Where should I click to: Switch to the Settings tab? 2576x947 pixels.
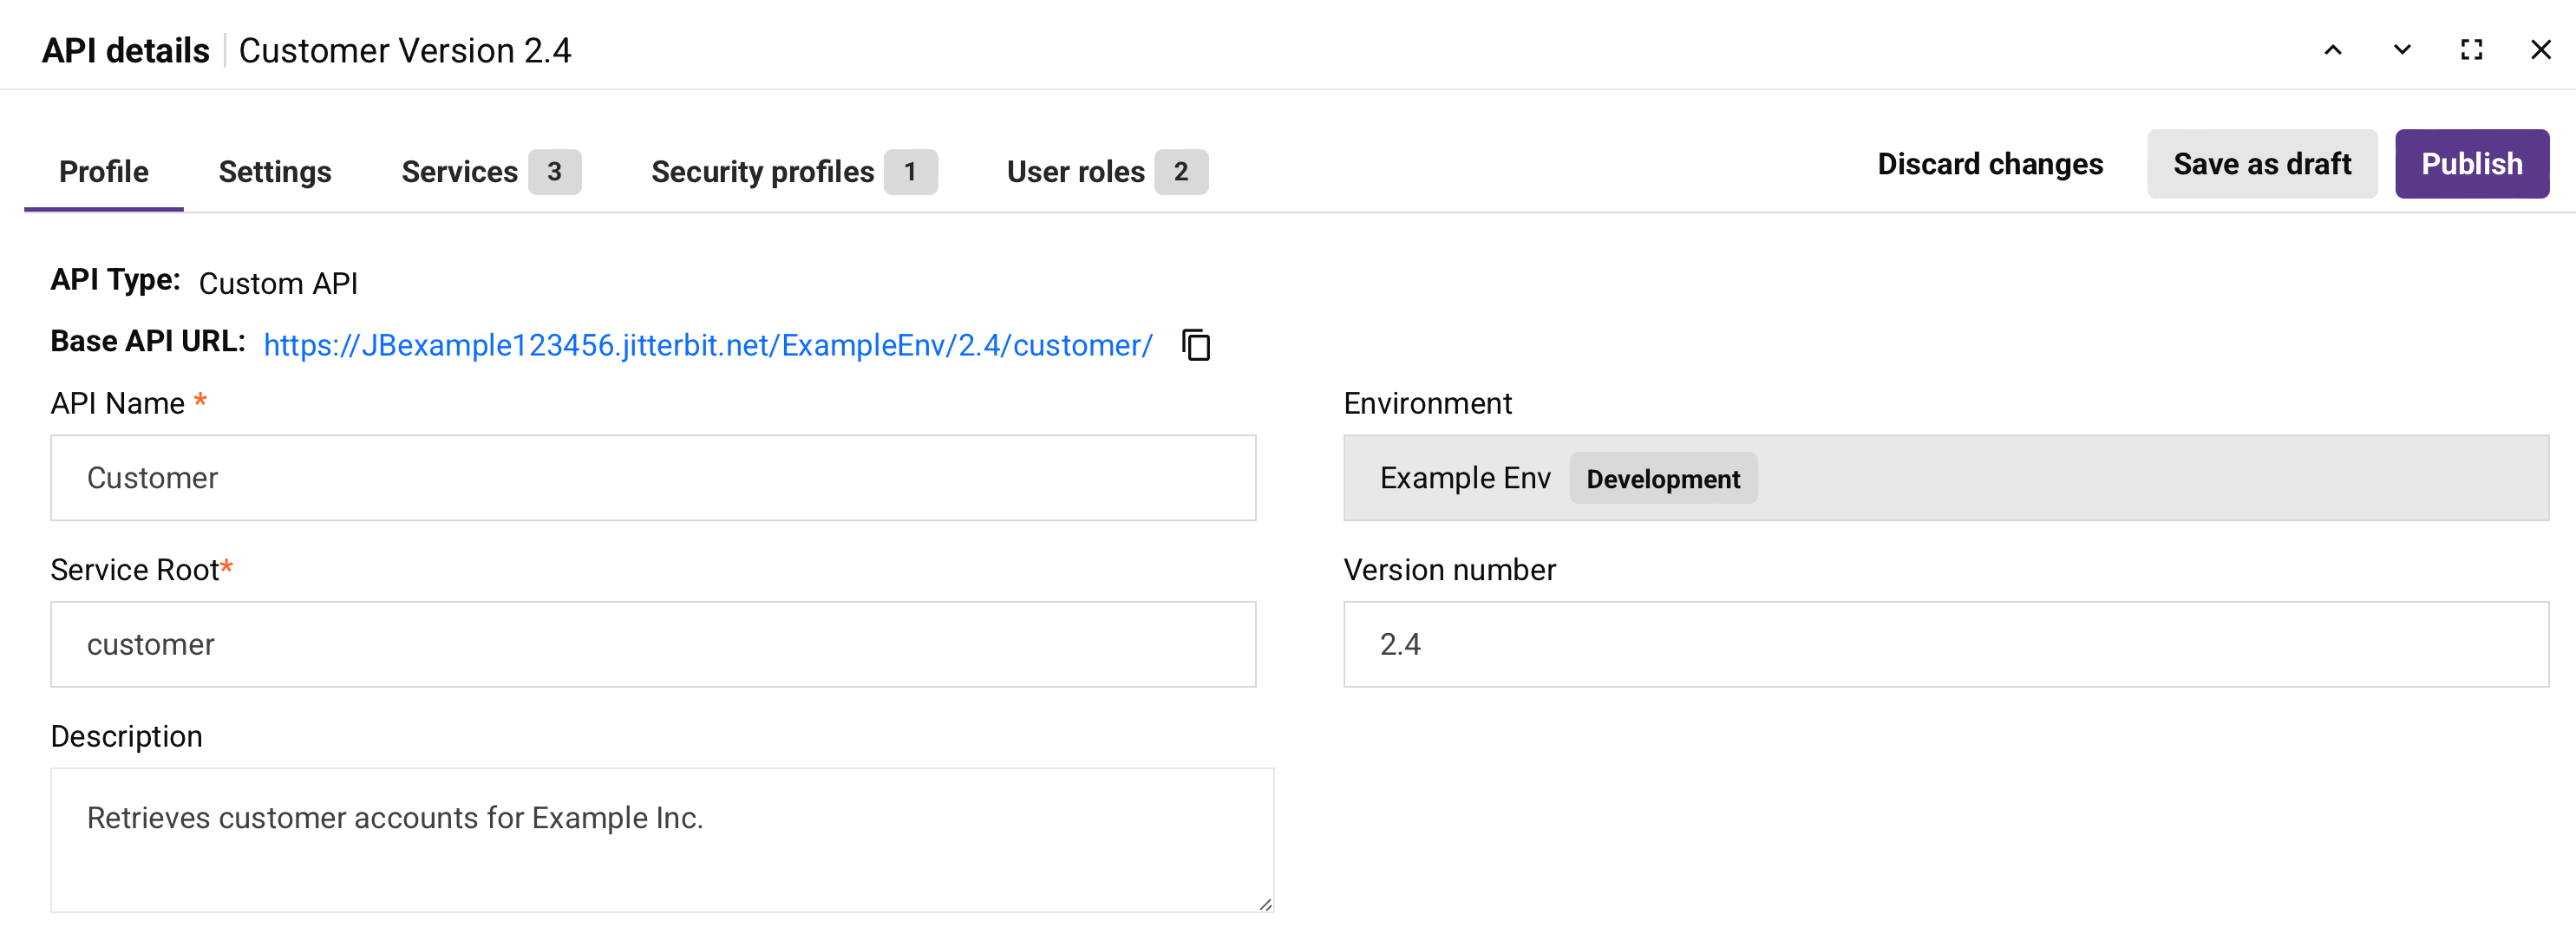click(275, 172)
